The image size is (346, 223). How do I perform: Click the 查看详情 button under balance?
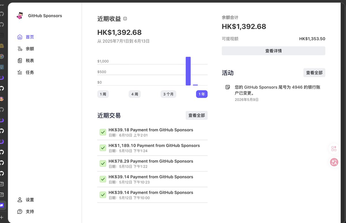click(x=273, y=51)
